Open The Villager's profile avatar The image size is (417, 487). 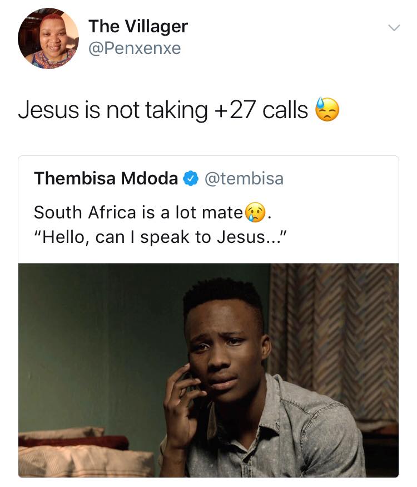pos(48,38)
